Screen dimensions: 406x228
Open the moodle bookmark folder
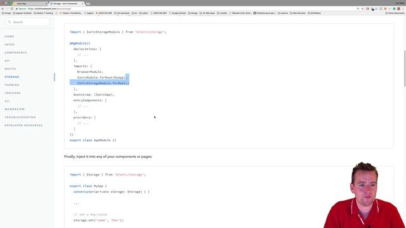coord(222,13)
